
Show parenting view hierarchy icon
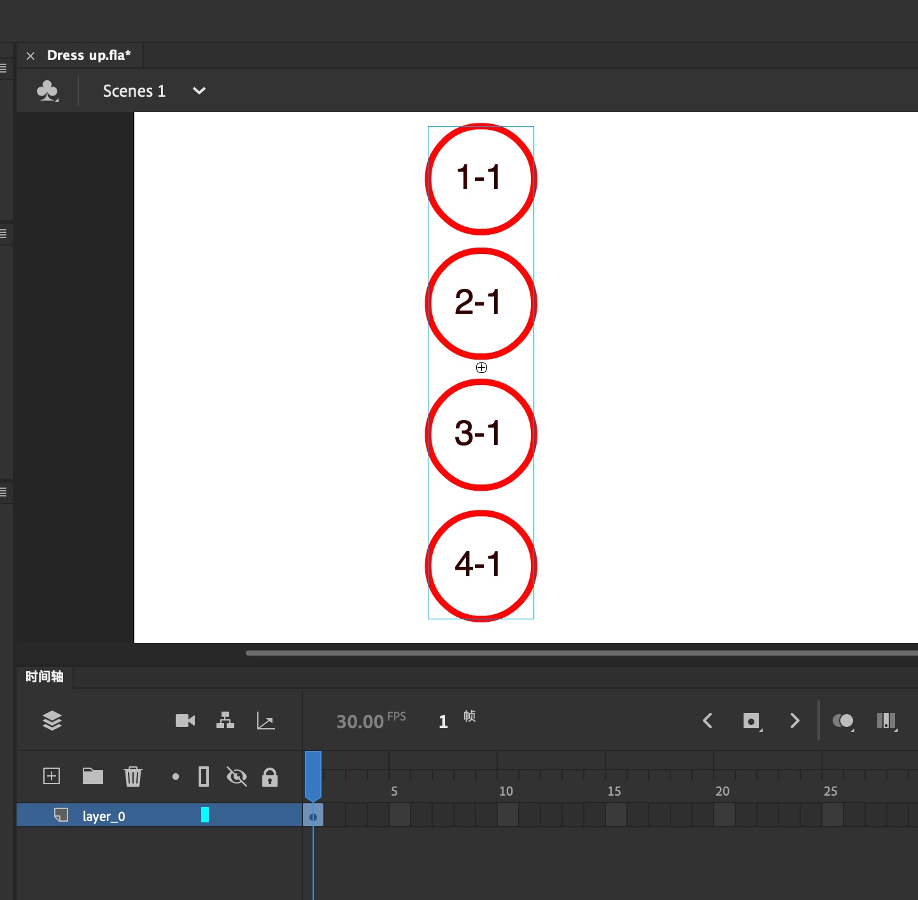pos(225,721)
